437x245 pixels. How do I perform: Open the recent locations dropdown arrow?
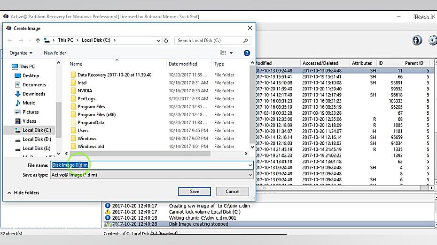coord(30,41)
